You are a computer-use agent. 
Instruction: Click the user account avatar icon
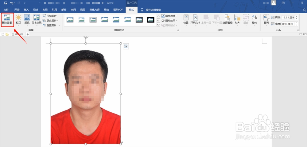pyautogui.click(x=274, y=3)
